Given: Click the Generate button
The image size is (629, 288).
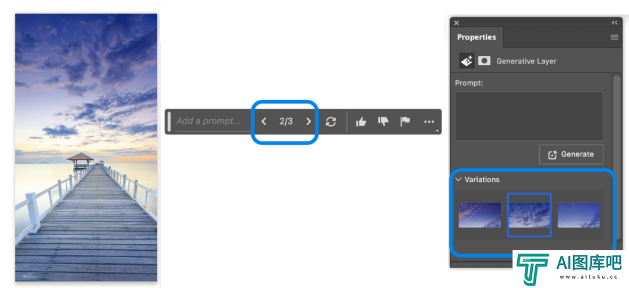Looking at the screenshot, I should (571, 154).
